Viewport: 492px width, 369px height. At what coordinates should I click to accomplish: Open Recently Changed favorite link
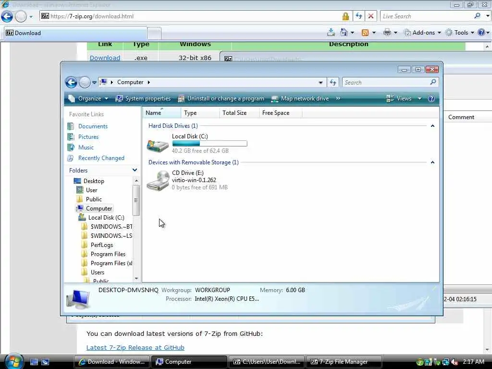coord(101,158)
